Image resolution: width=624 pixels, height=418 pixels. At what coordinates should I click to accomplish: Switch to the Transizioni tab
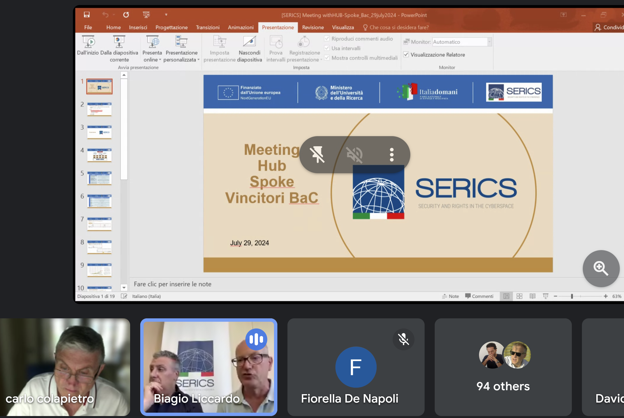click(208, 27)
